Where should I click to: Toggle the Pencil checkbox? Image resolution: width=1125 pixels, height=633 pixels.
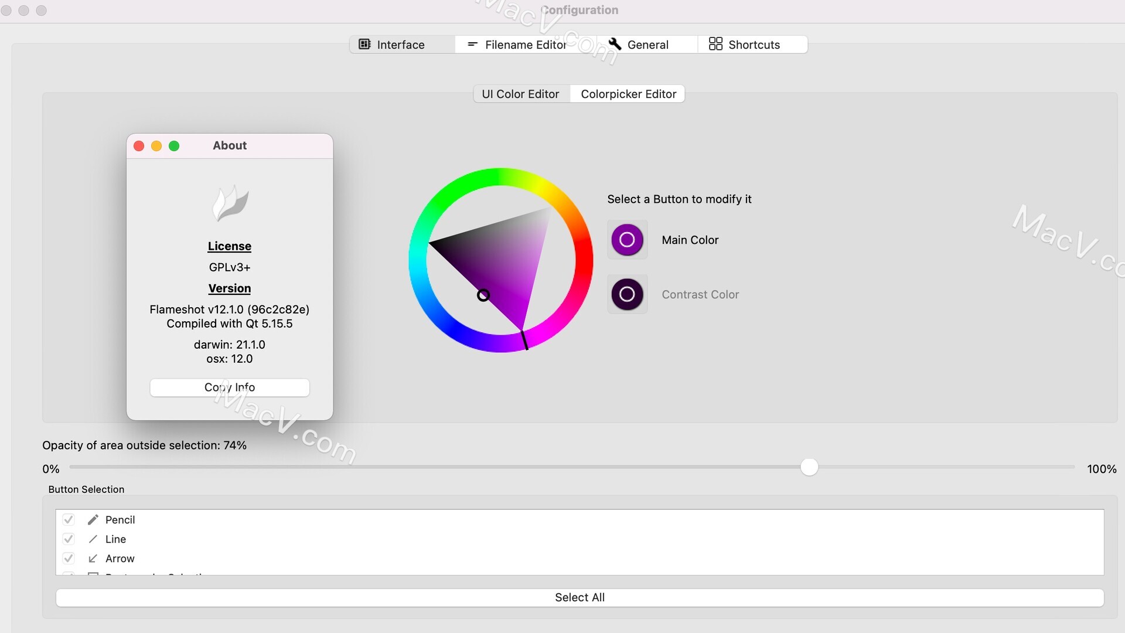point(69,520)
